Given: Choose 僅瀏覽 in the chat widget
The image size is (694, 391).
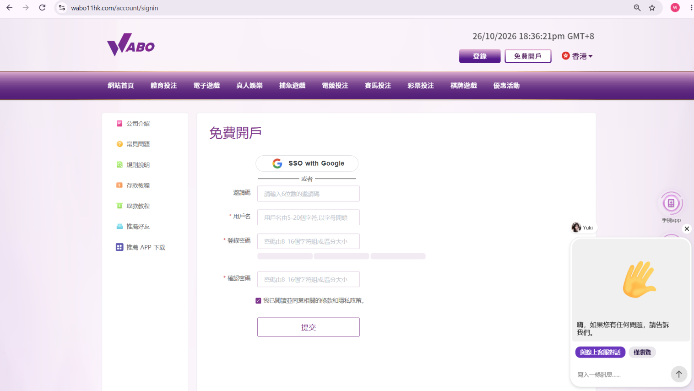Looking at the screenshot, I should 642,352.
